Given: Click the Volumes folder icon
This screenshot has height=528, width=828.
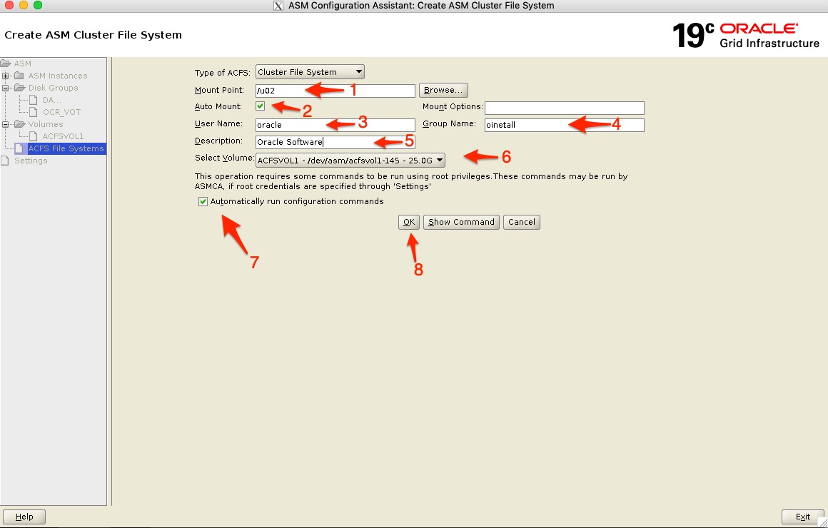Looking at the screenshot, I should tap(19, 124).
